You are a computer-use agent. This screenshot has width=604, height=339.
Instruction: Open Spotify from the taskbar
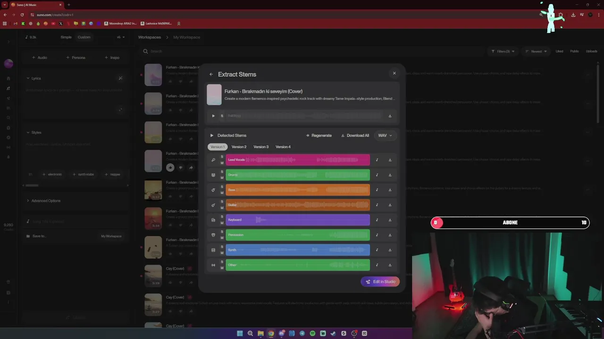(312, 333)
